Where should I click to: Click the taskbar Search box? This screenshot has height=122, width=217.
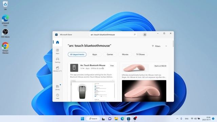pos(93,119)
